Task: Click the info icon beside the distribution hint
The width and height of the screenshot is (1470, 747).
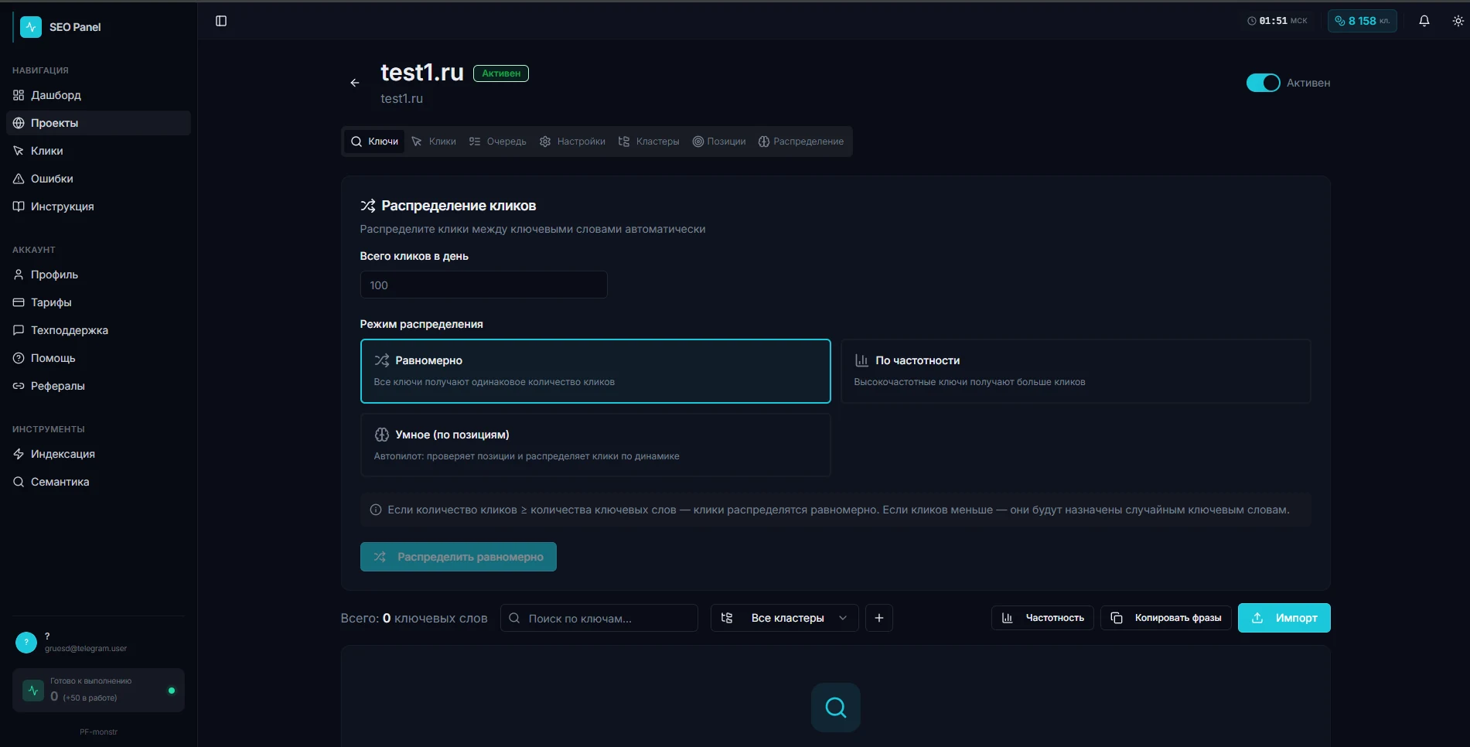Action: coord(376,510)
